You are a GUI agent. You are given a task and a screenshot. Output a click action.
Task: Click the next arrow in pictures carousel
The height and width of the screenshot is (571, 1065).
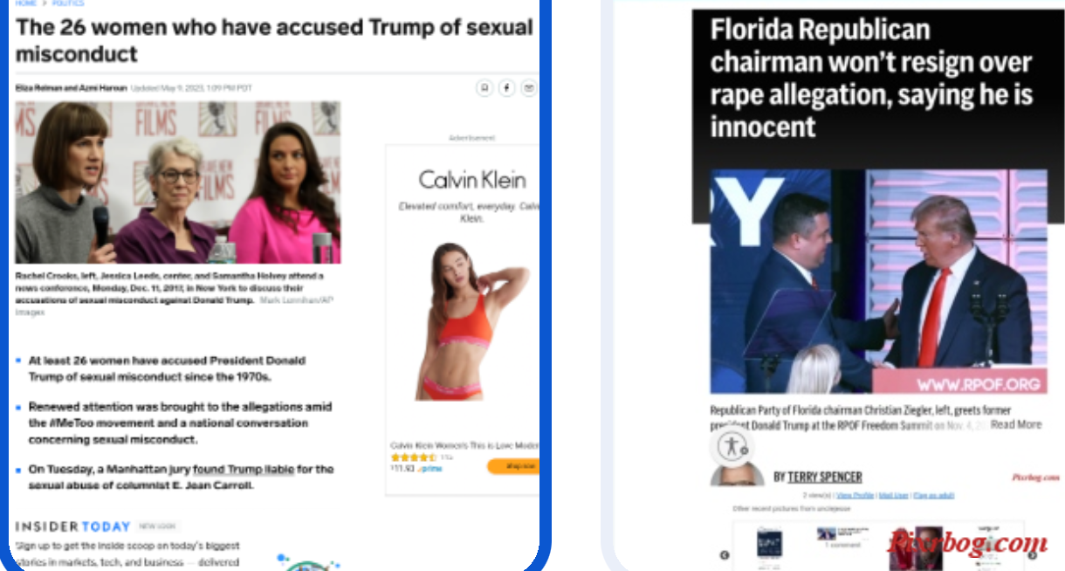click(1032, 554)
